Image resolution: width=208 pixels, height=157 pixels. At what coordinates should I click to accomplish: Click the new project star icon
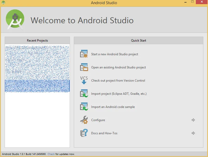point(84,54)
